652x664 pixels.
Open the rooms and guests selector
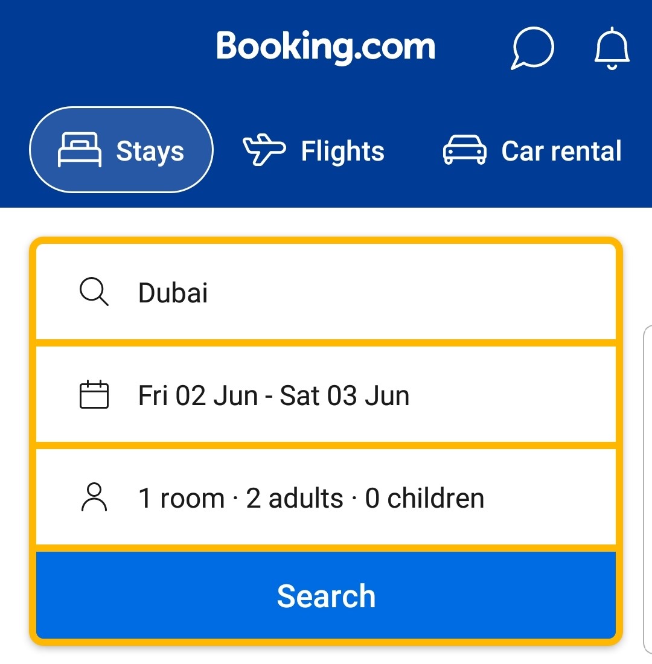326,497
